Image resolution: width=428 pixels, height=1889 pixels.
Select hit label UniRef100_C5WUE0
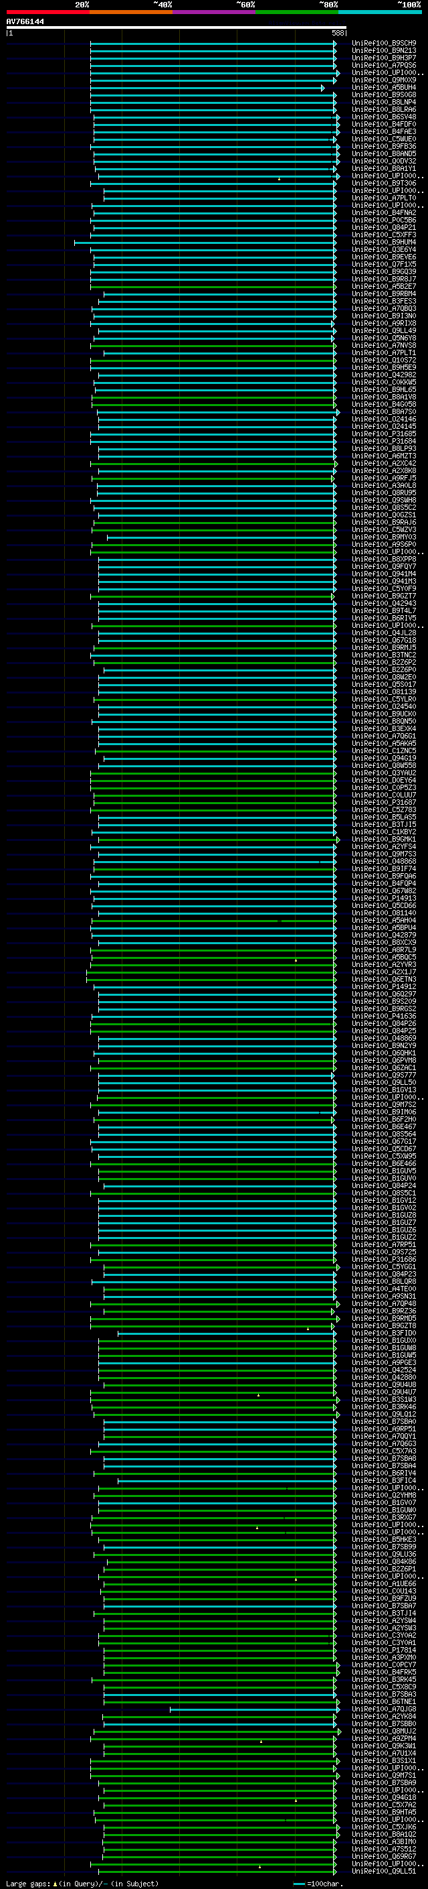pyautogui.click(x=384, y=139)
